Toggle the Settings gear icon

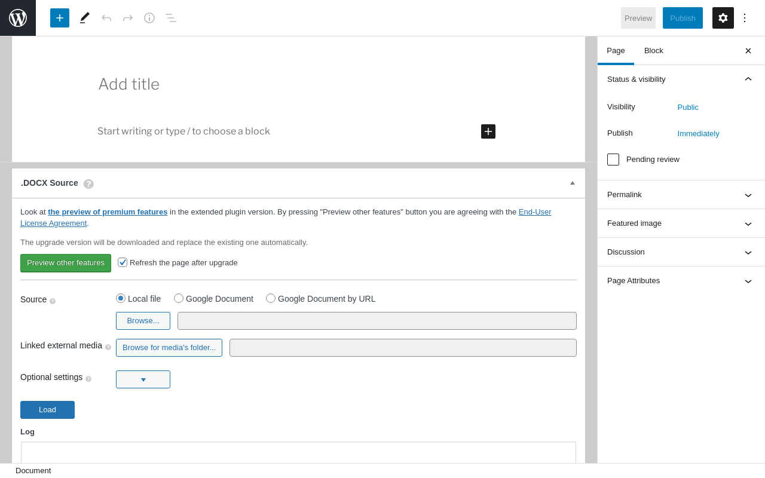723,18
